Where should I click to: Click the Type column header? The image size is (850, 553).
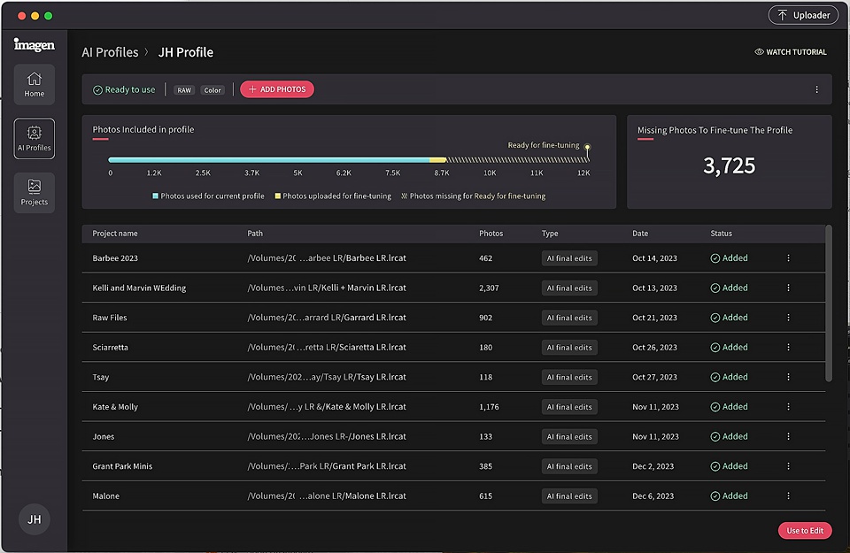tap(550, 234)
